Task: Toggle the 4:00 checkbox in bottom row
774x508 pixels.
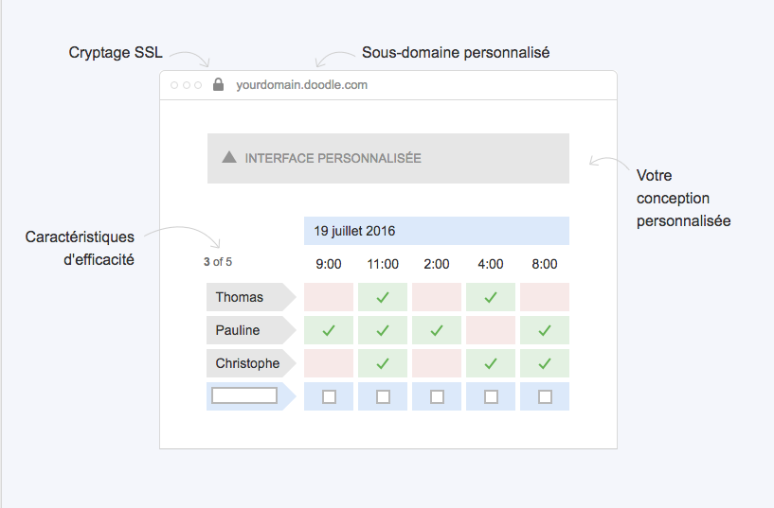Action: (491, 396)
